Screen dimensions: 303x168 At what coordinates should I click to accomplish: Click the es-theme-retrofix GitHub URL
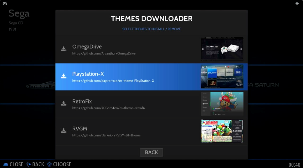[x=109, y=108]
